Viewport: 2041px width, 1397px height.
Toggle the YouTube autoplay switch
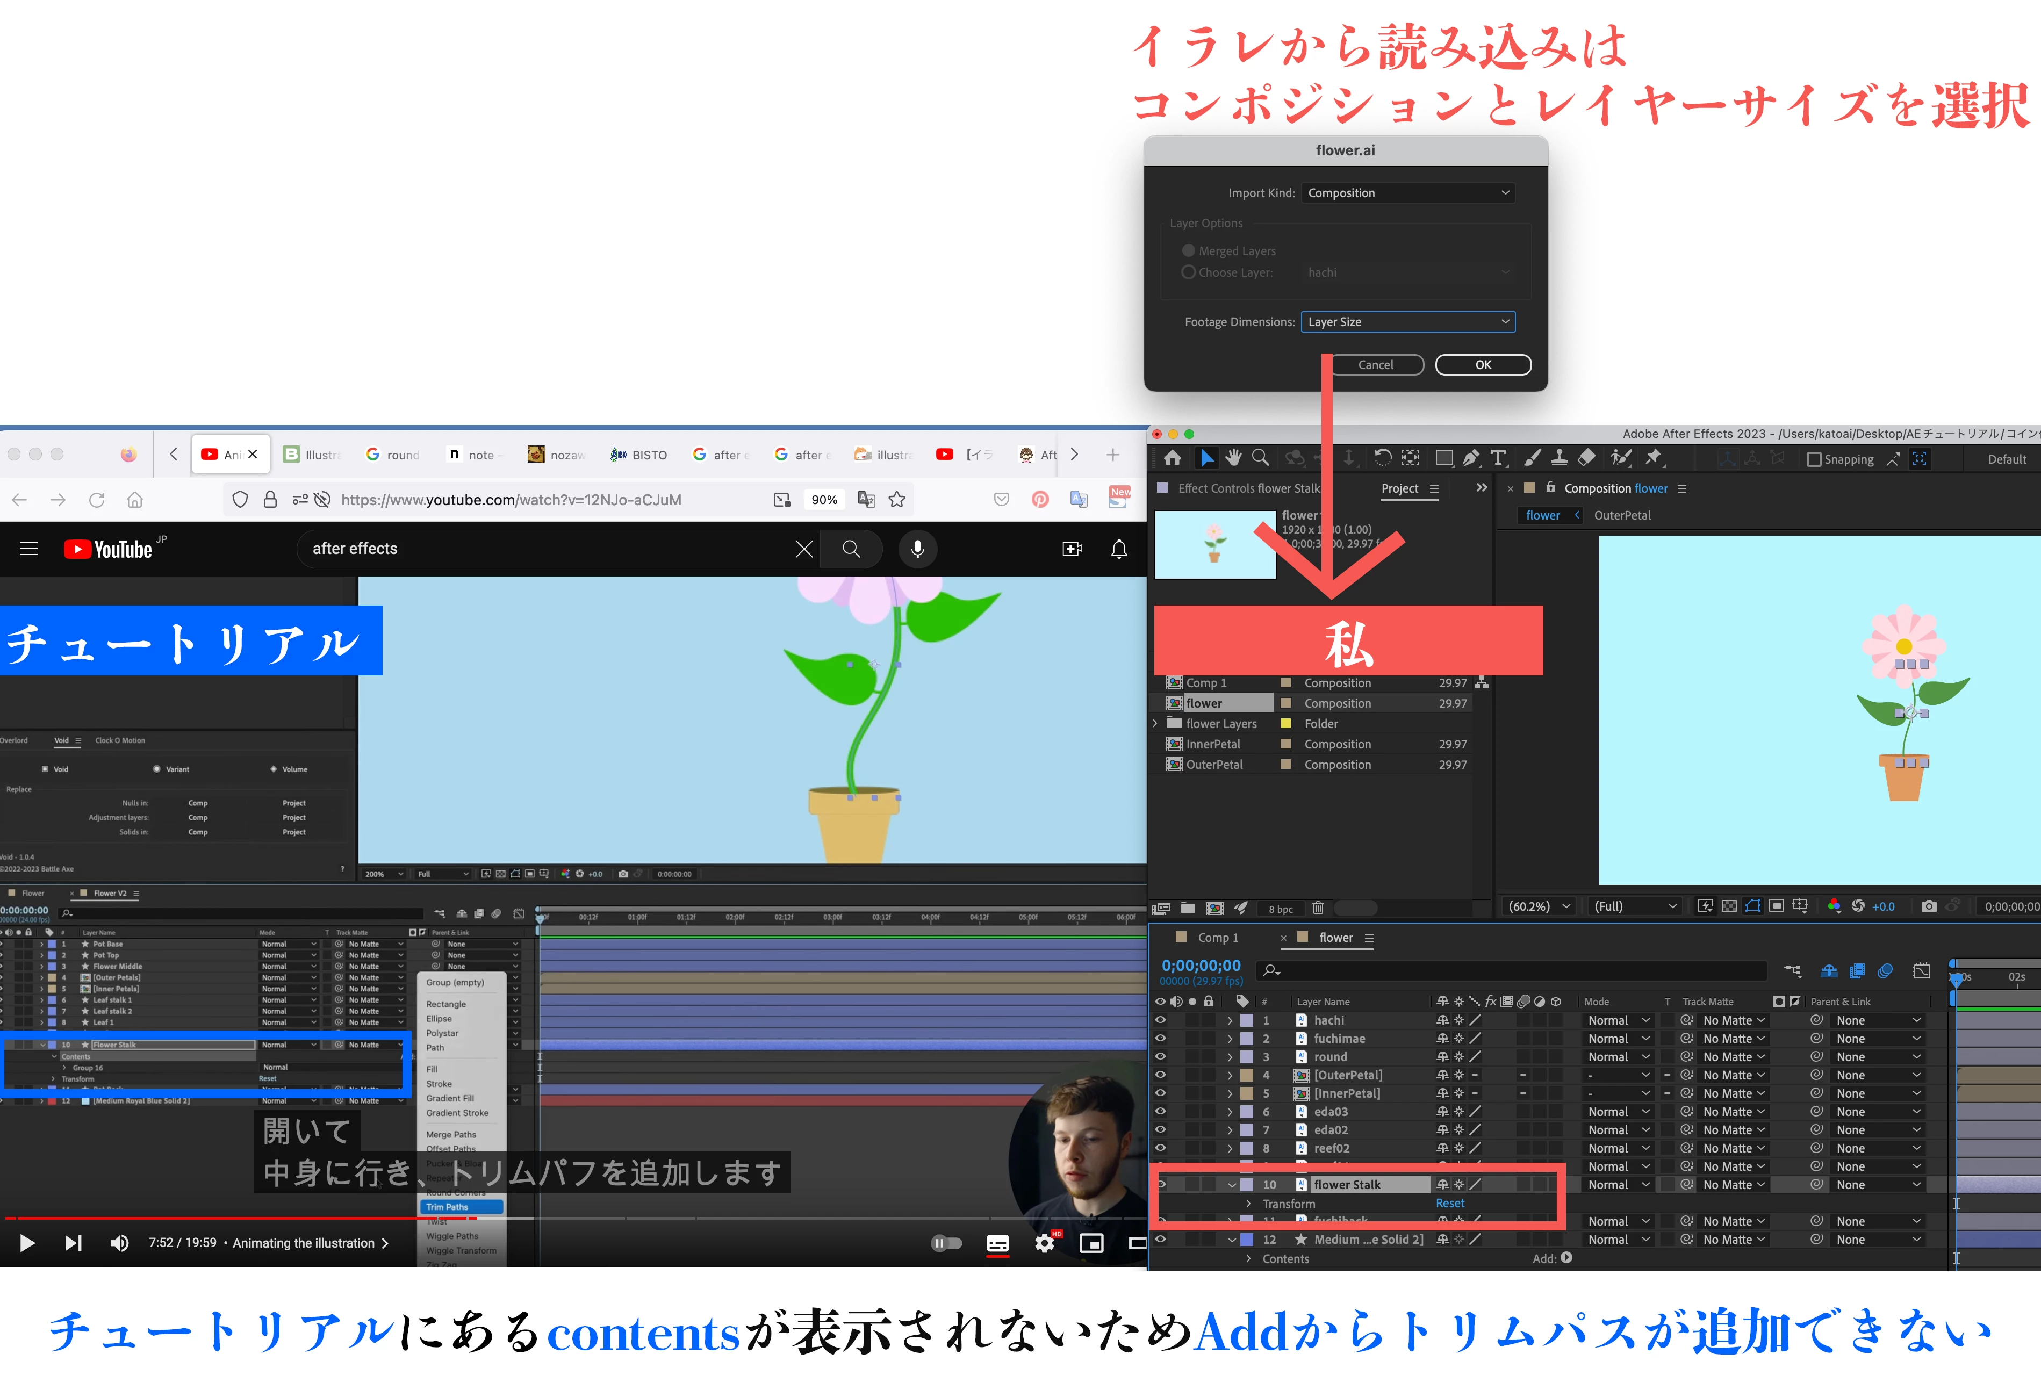click(x=946, y=1242)
